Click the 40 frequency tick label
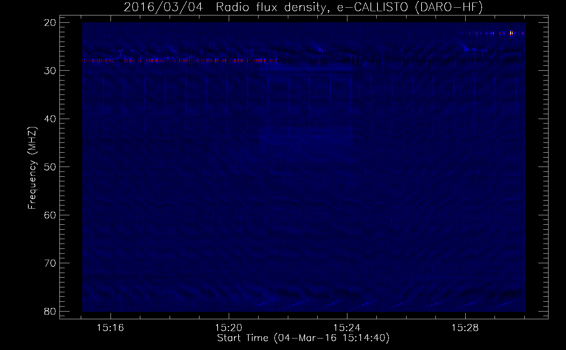This screenshot has height=350, width=566. 50,119
